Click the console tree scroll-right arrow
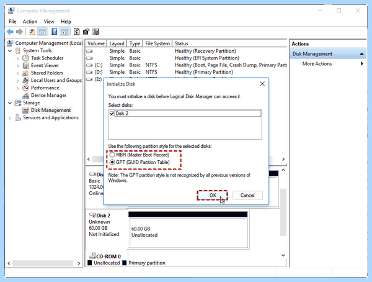 pos(79,263)
